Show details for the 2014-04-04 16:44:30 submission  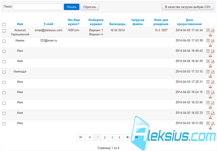pos(208,61)
